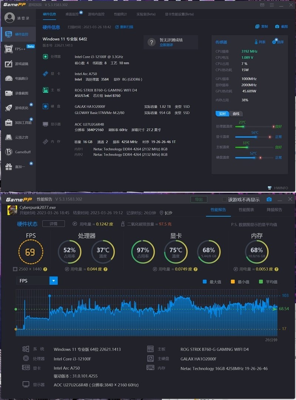
Task: Click the 显卡 75℃ 温度 gauge
Action: click(x=176, y=252)
